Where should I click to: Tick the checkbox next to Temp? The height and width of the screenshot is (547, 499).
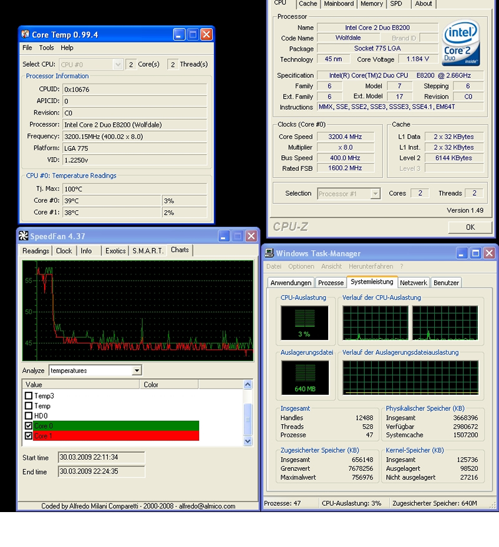click(29, 405)
